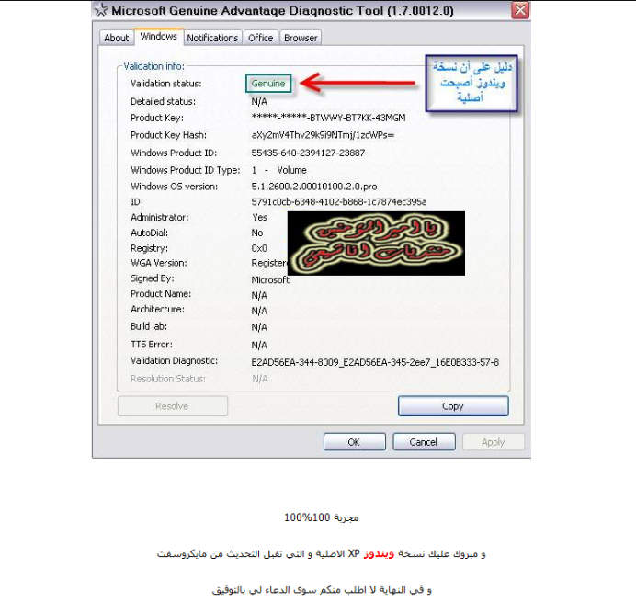Click the red ويندوز word below
The width and height of the screenshot is (636, 602).
(x=379, y=554)
